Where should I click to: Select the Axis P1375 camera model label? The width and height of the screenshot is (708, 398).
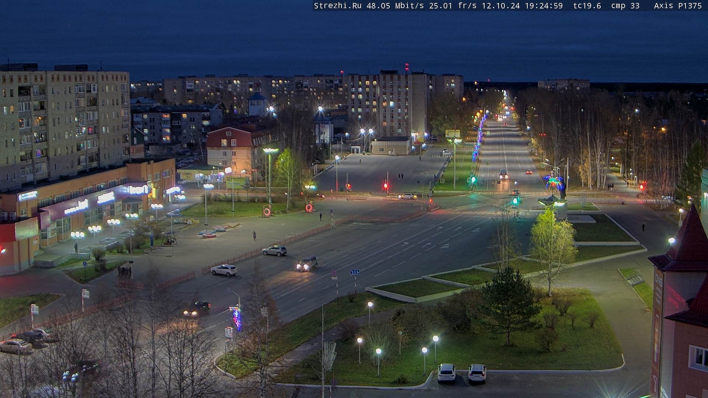678,6
